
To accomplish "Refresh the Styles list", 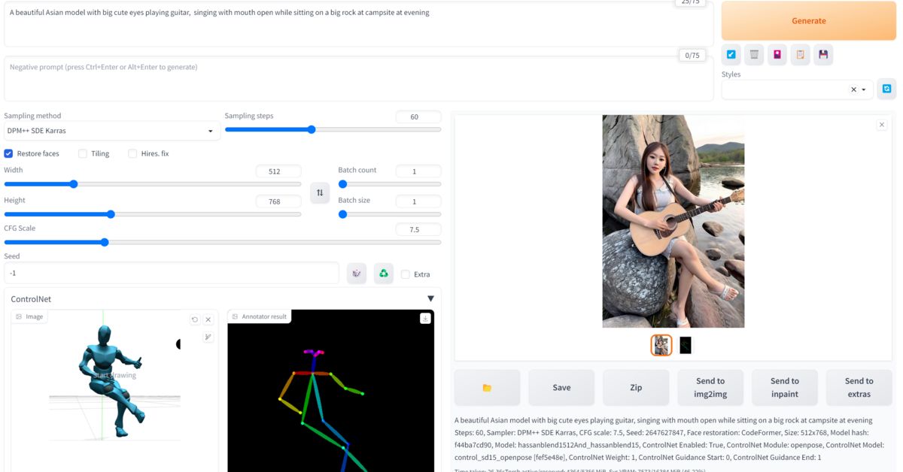I will (x=886, y=89).
